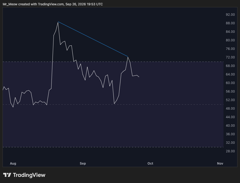The height and width of the screenshot is (183, 240).
Task: Click the last data point of the white line
Action: point(139,77)
